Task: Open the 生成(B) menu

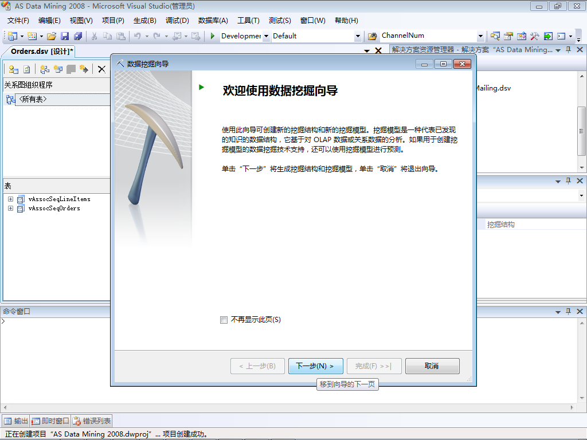Action: [x=144, y=21]
